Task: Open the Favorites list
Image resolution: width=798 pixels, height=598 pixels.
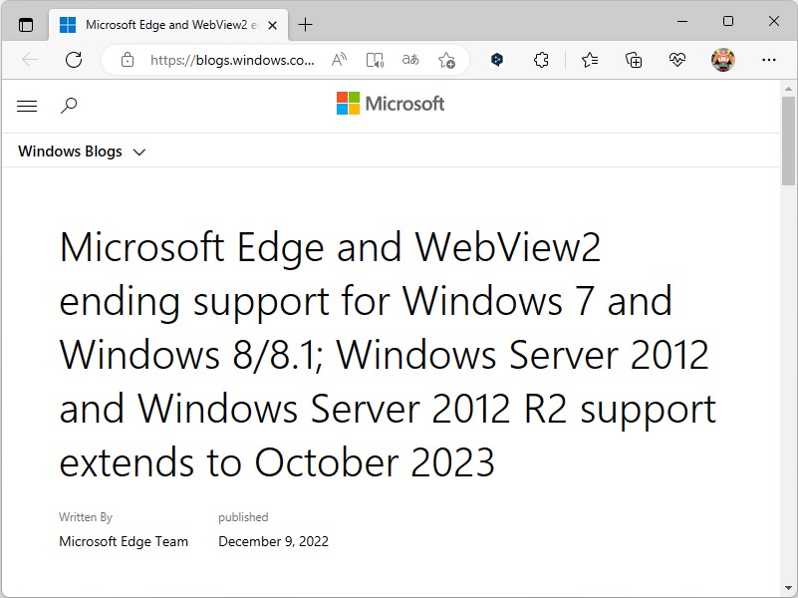Action: pos(589,60)
